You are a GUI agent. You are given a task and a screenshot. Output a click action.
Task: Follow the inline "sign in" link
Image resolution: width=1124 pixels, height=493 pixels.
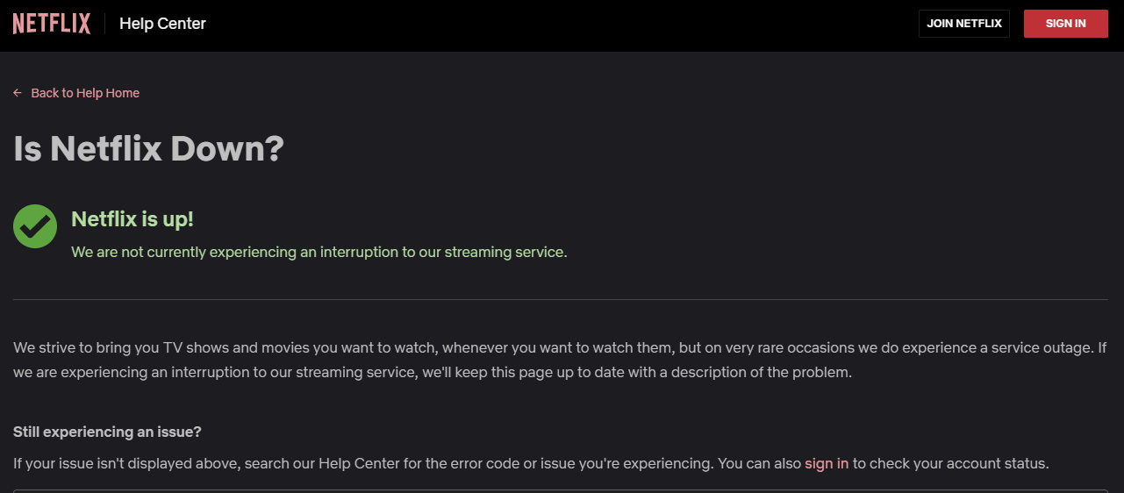[x=827, y=463]
